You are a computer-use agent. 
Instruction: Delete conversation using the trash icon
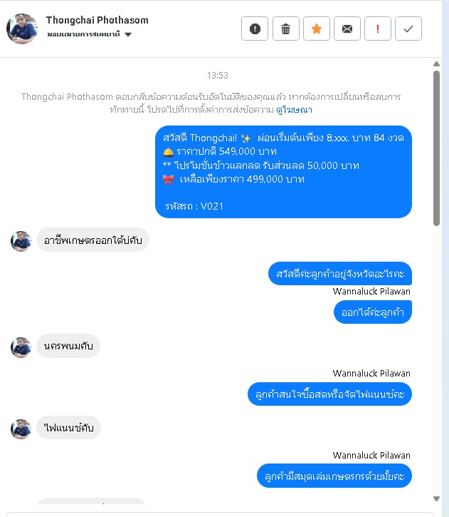point(285,29)
